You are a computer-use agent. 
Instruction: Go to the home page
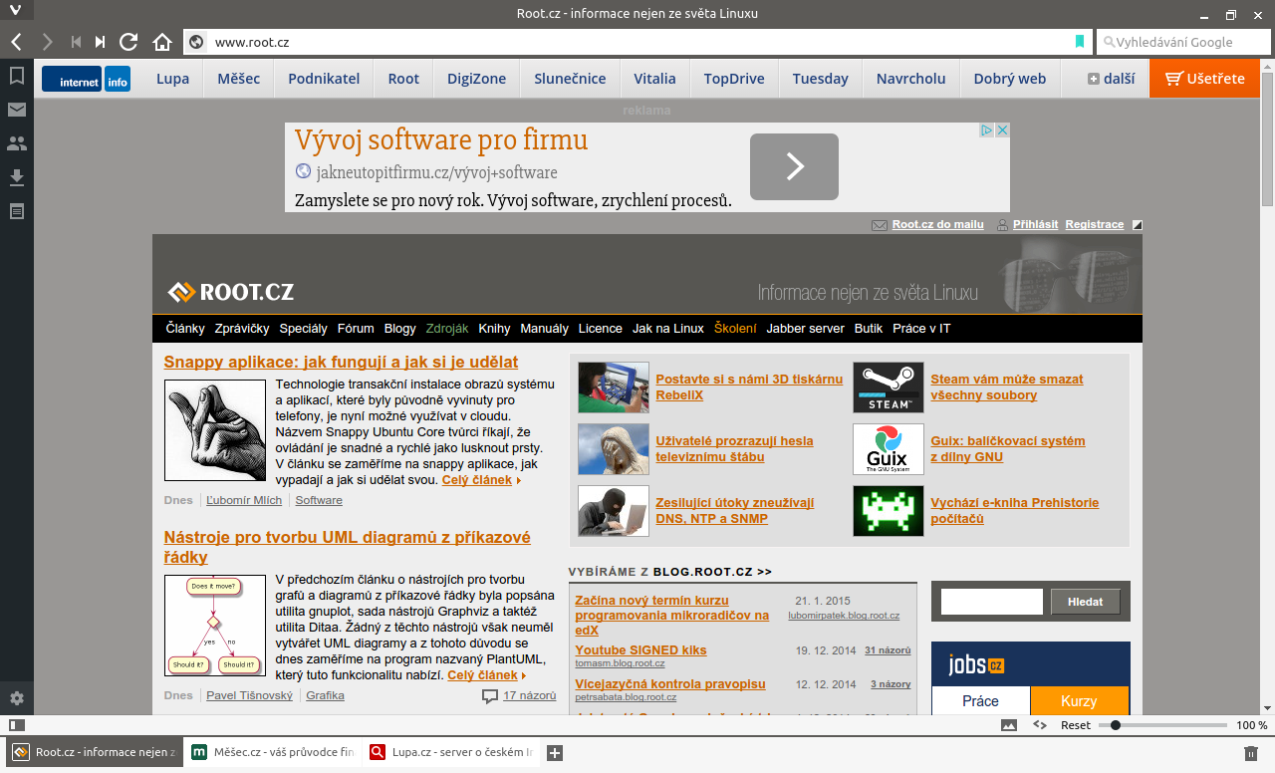(162, 42)
